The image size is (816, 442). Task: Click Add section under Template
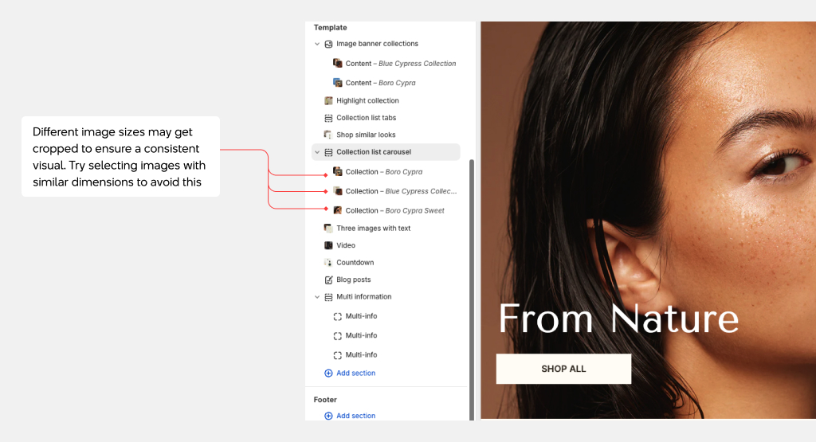point(355,374)
